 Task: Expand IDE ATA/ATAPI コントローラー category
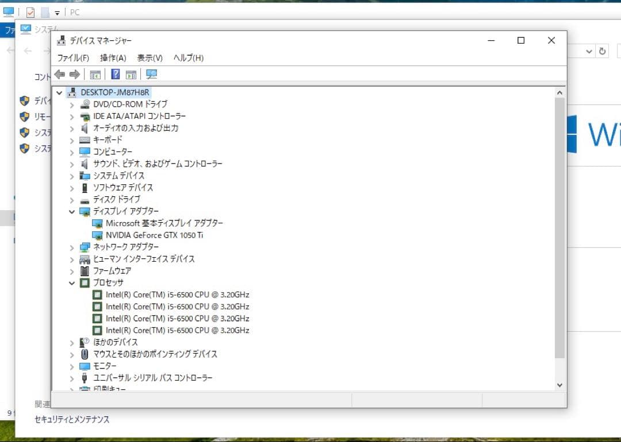72,117
